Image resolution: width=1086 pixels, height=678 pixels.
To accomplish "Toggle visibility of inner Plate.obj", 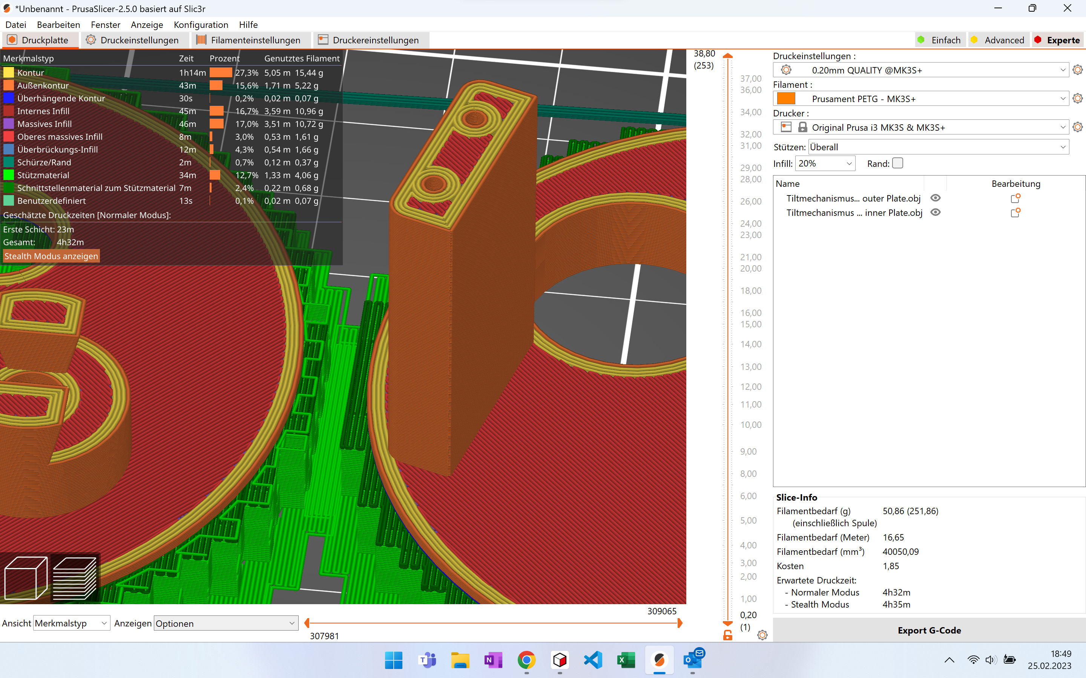I will point(936,212).
